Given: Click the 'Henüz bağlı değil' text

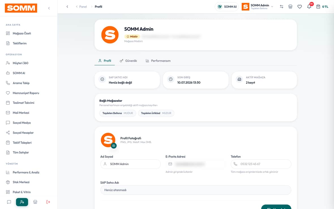Looking at the screenshot, I should [x=120, y=82].
